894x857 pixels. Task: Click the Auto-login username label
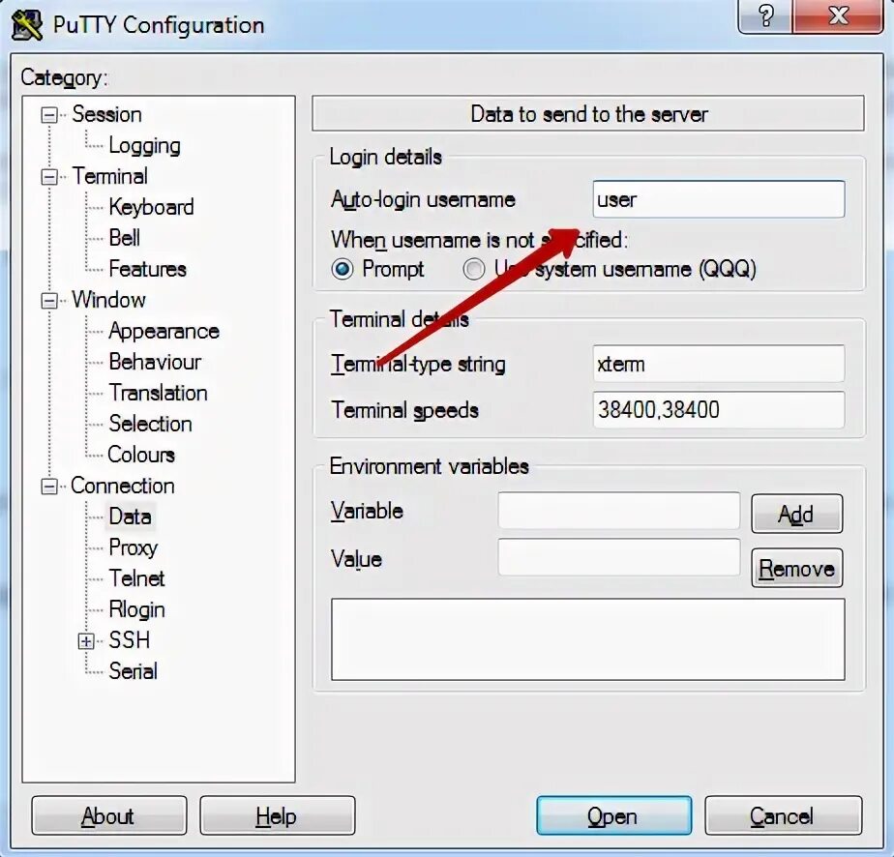423,200
